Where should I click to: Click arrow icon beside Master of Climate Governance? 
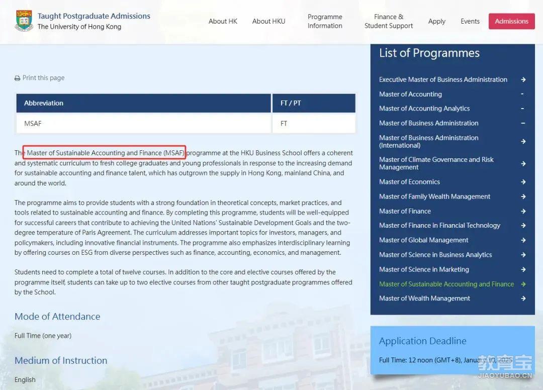tap(523, 163)
